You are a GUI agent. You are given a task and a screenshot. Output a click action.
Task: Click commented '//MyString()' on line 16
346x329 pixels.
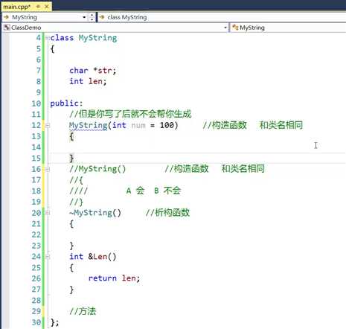point(97,169)
